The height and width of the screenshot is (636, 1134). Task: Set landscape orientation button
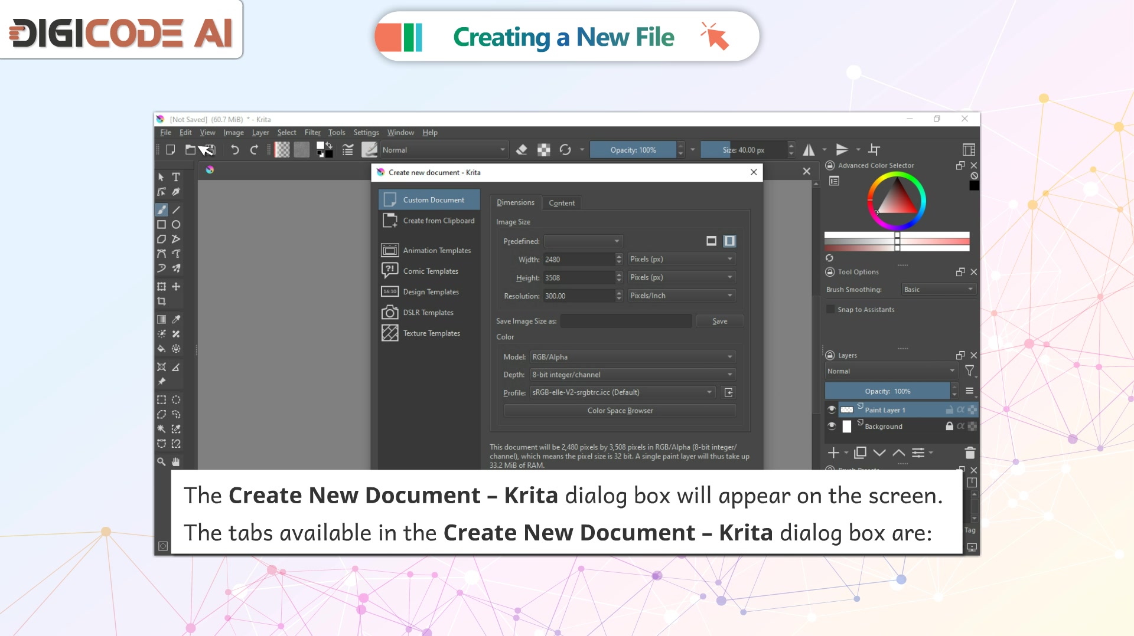click(x=712, y=241)
